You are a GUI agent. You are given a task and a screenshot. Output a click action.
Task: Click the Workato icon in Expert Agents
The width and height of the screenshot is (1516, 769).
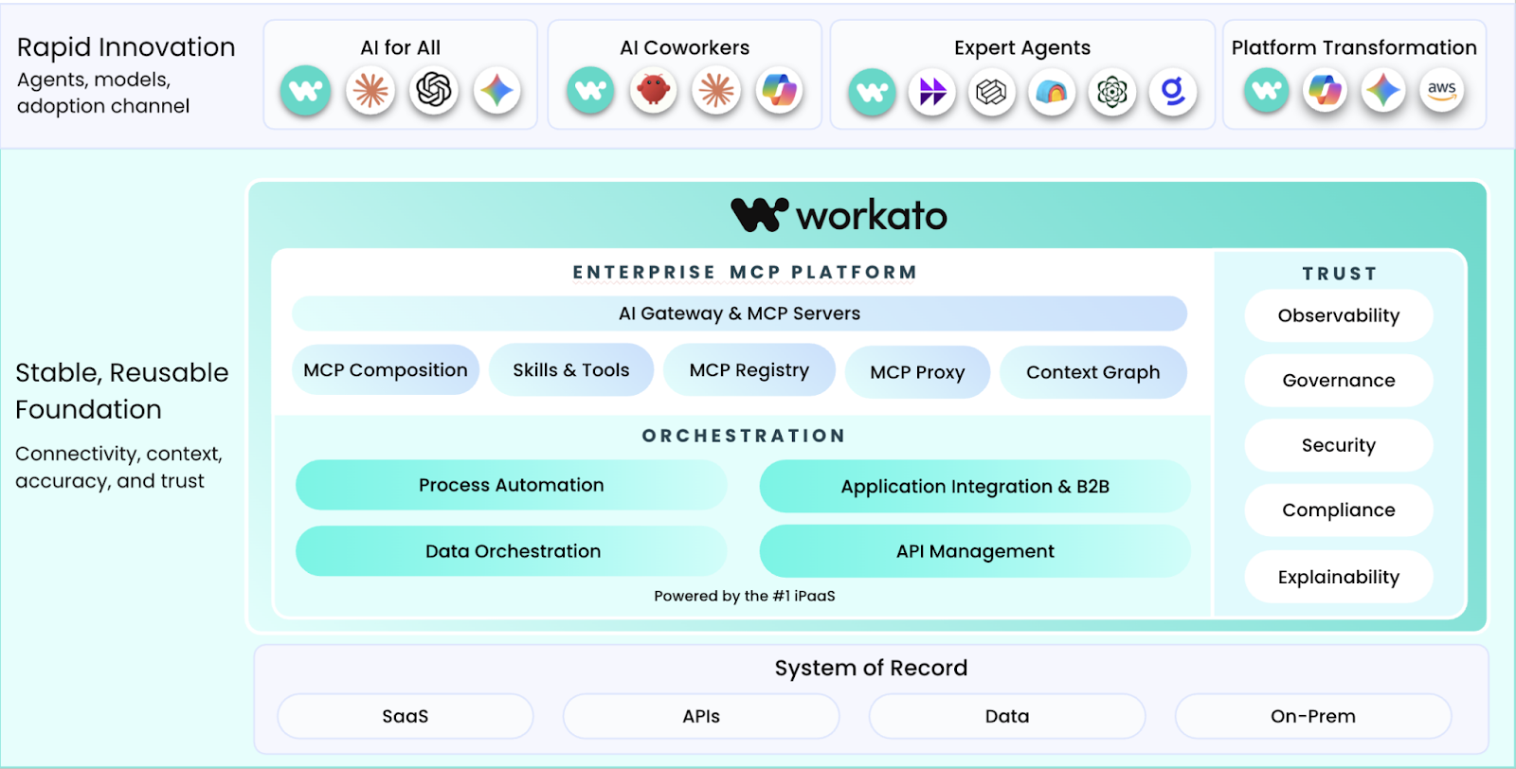(872, 92)
